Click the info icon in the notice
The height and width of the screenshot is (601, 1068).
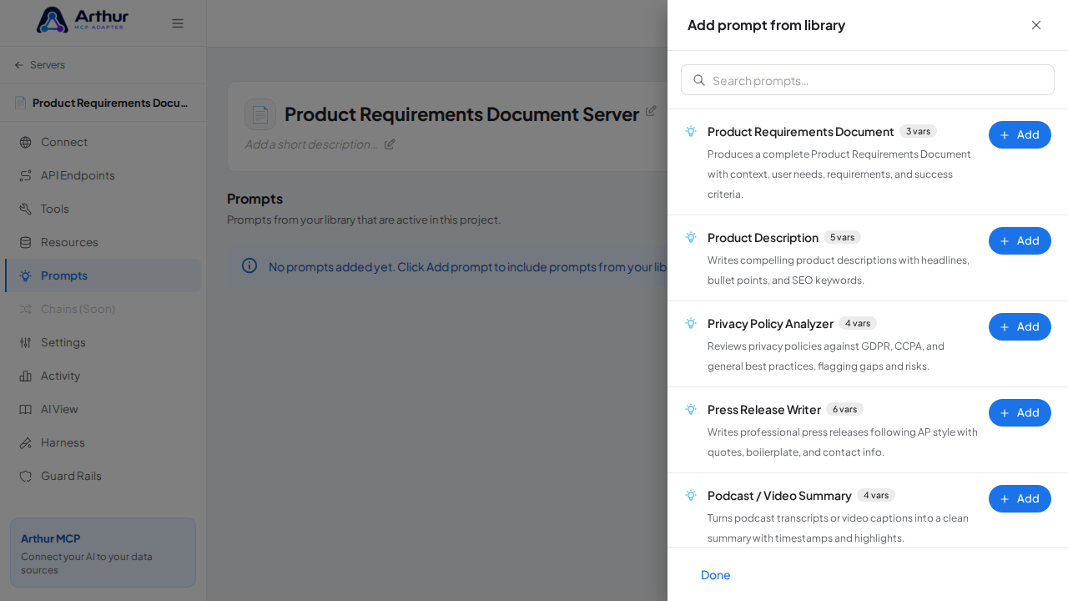(x=249, y=265)
